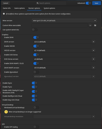Open D3D Extras version dropdown arrow
This screenshot has width=102, height=129.
pyautogui.click(x=94, y=59)
